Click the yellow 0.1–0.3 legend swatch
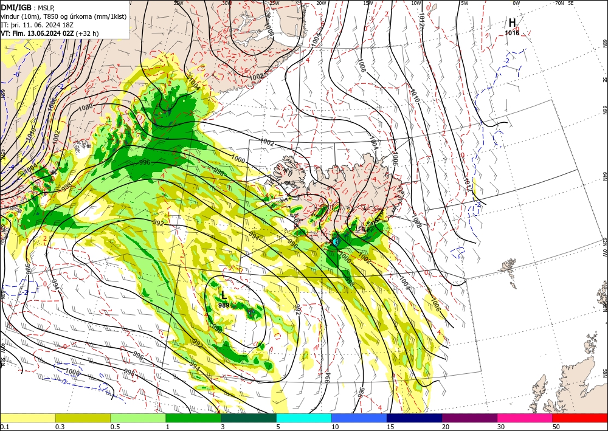The width and height of the screenshot is (608, 431). pos(27,418)
